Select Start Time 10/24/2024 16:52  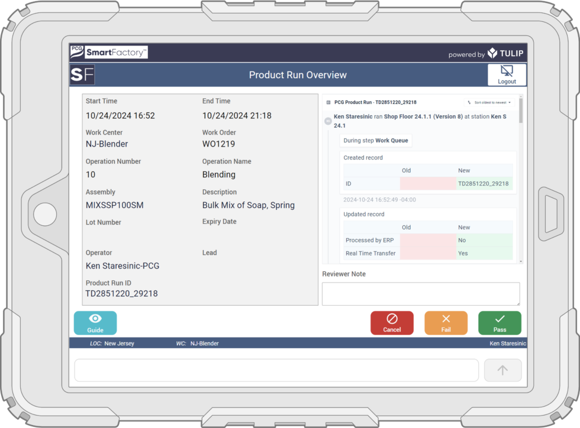120,116
